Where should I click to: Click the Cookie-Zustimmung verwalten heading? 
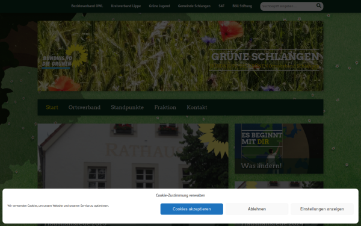(x=180, y=195)
